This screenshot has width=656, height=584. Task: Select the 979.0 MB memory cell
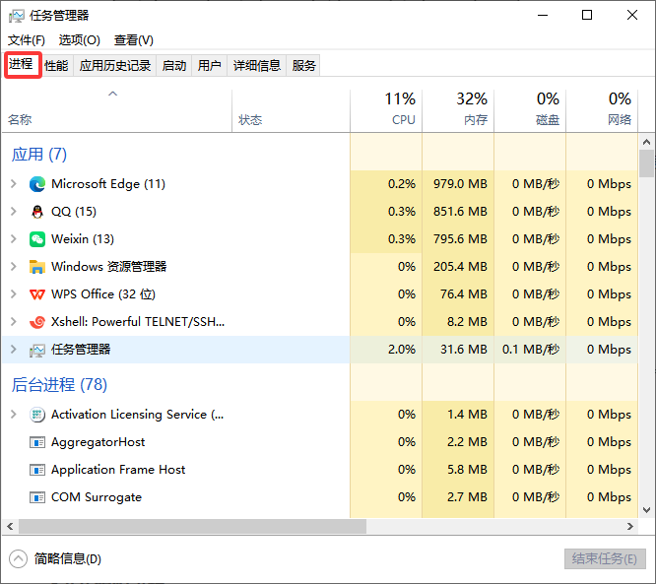pos(458,184)
